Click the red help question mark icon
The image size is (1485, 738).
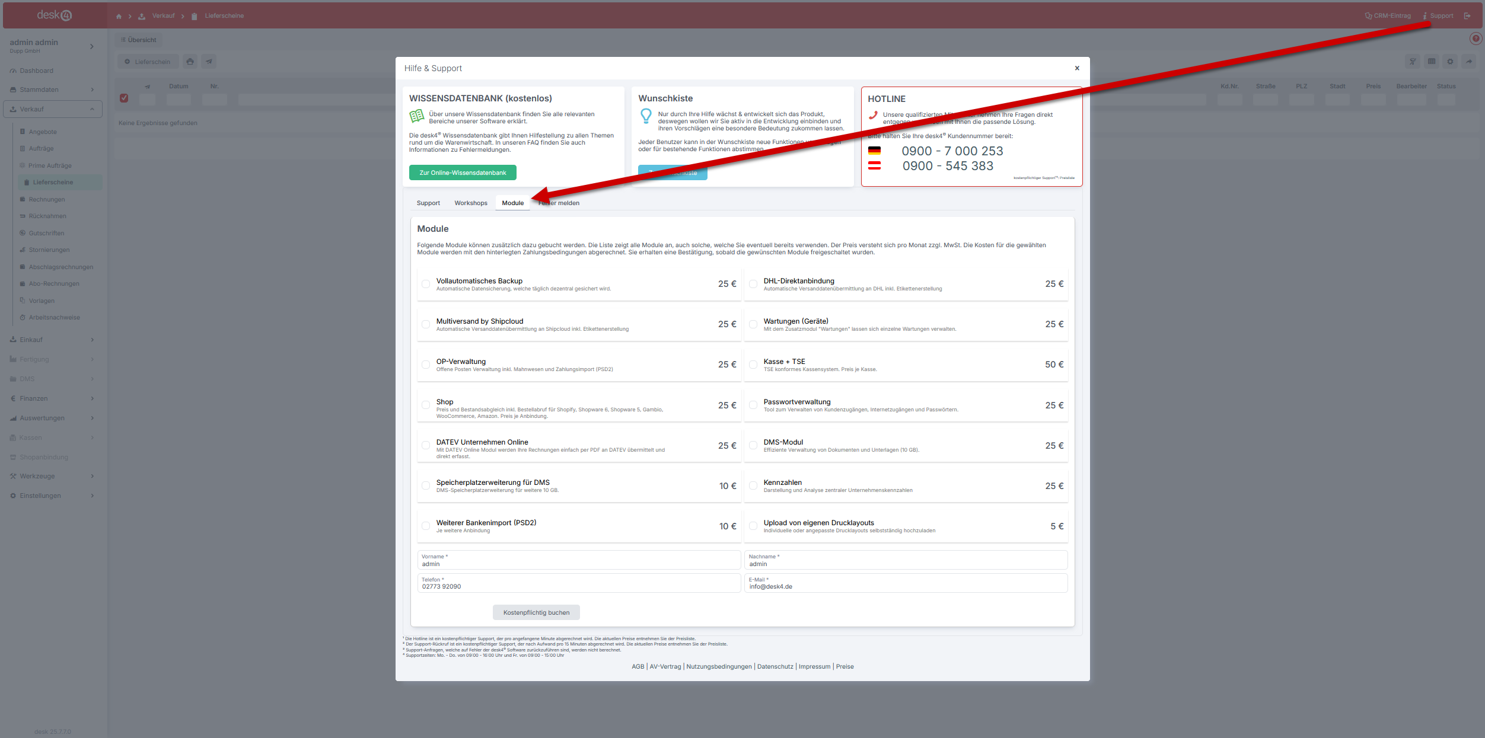point(1476,39)
